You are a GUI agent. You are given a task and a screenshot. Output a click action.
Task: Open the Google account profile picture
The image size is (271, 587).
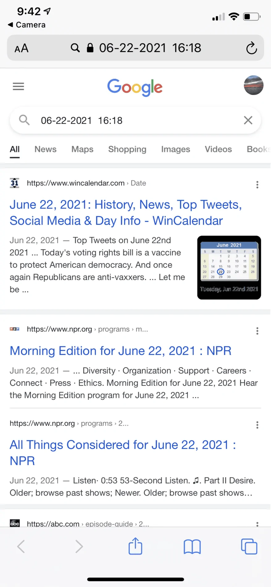click(253, 85)
